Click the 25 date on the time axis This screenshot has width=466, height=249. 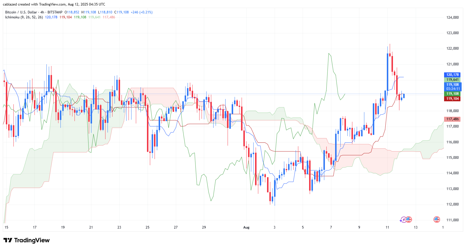[x=148, y=227]
